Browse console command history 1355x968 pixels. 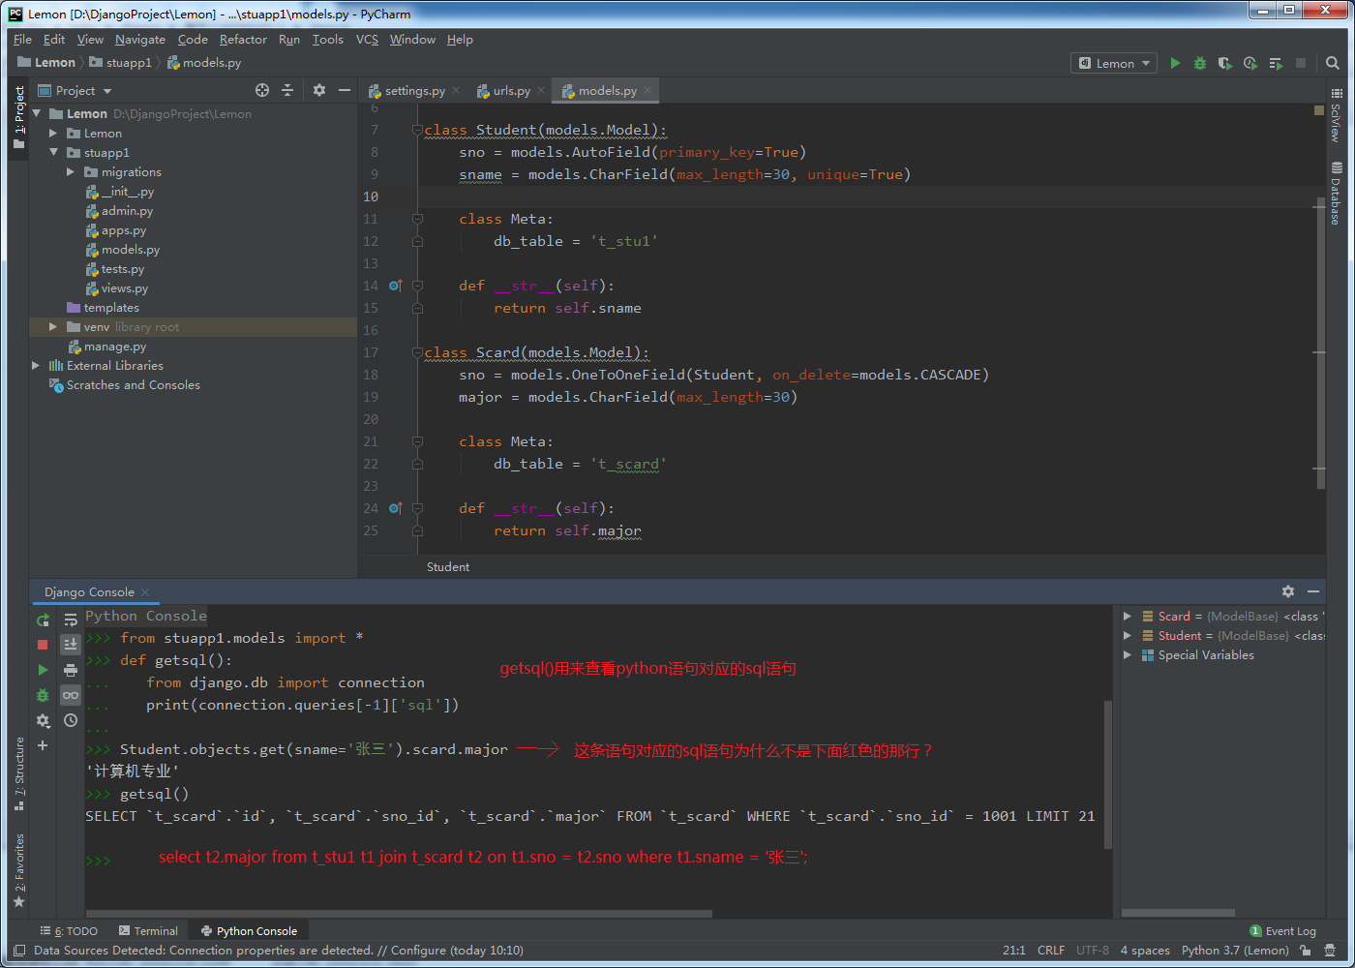[x=71, y=720]
